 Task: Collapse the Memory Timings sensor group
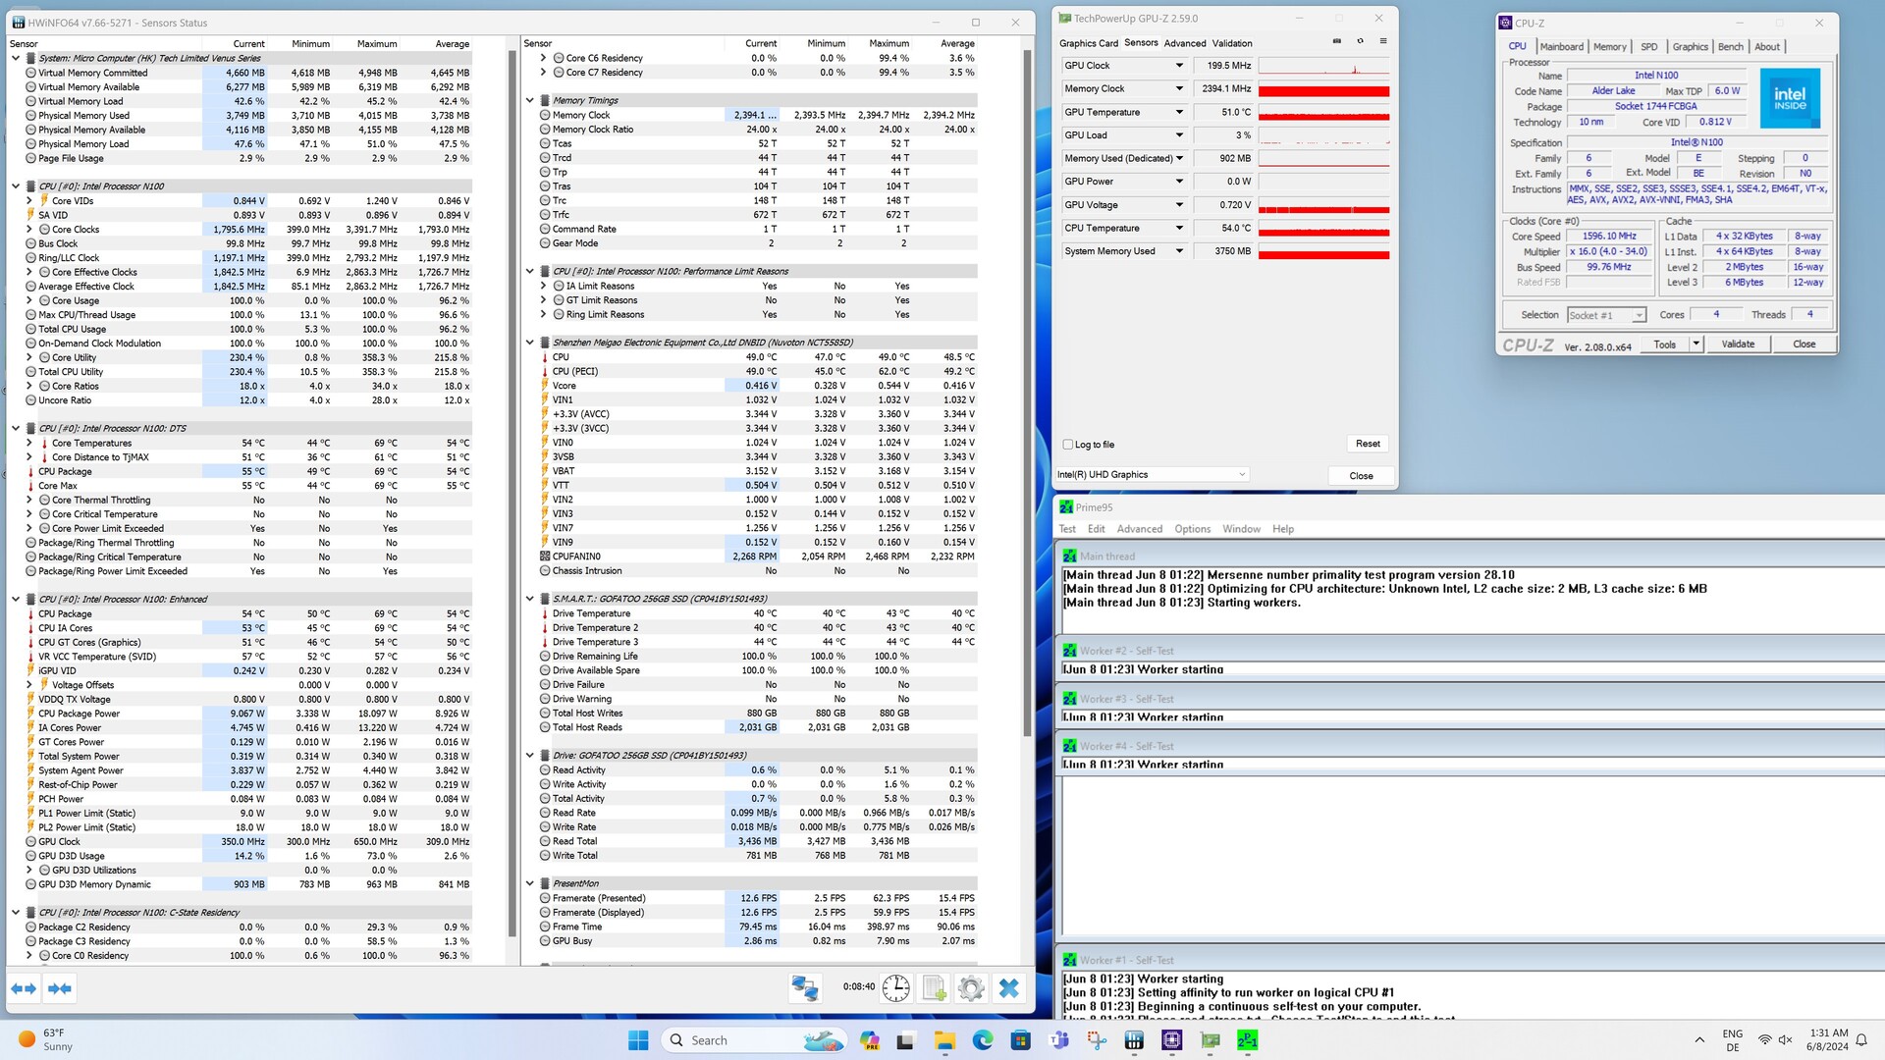click(530, 100)
